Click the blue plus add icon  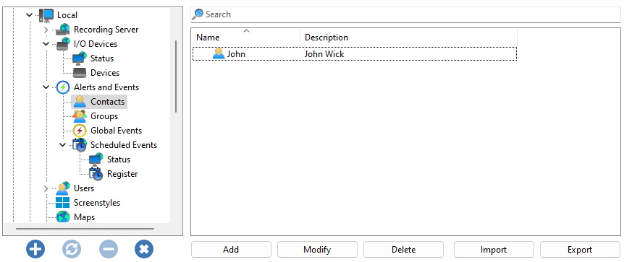35,249
